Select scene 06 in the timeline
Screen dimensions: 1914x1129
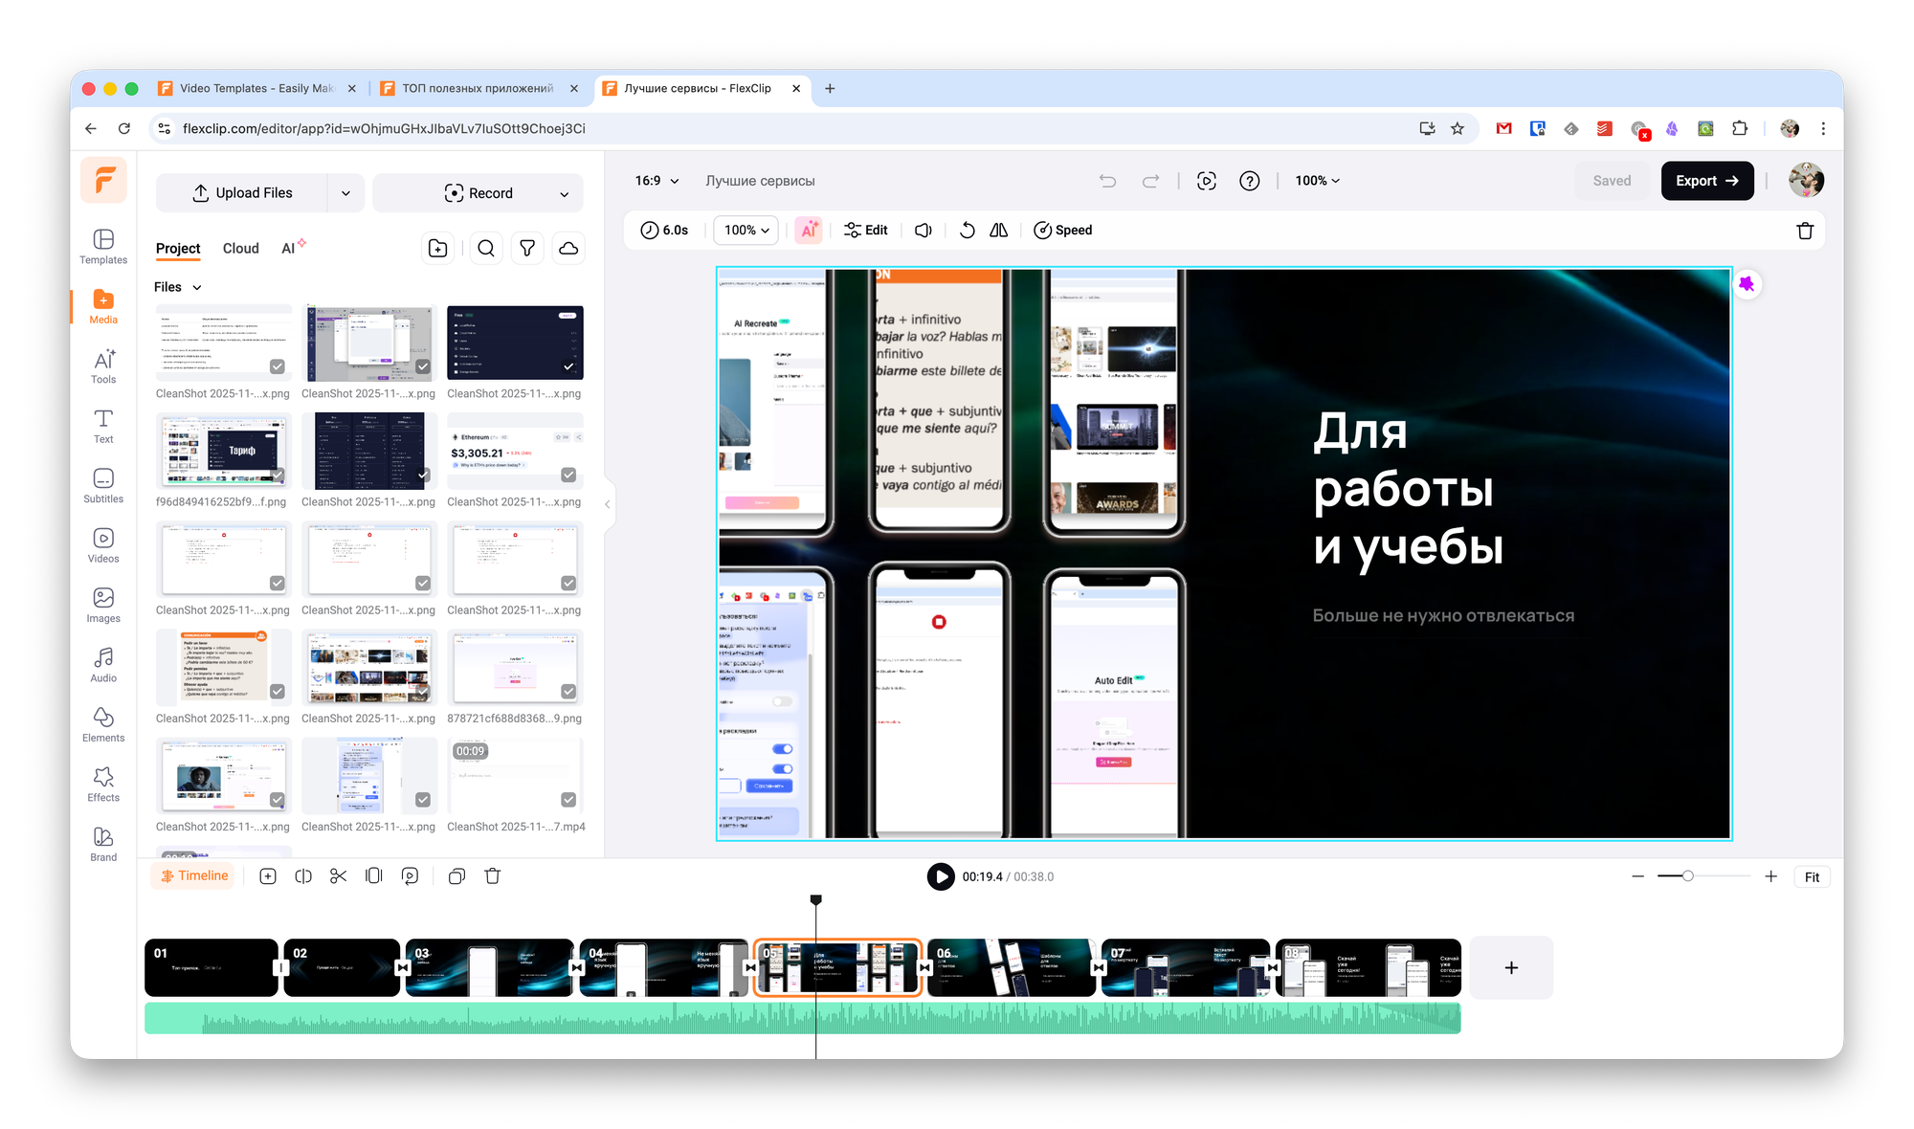coord(1011,968)
